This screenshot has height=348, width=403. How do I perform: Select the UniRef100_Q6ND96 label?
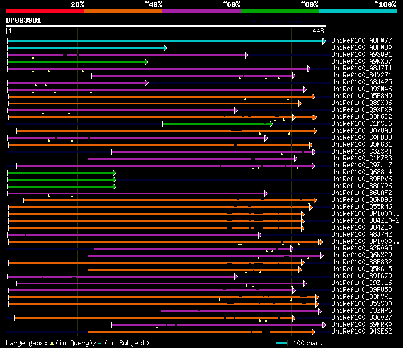tap(361, 200)
